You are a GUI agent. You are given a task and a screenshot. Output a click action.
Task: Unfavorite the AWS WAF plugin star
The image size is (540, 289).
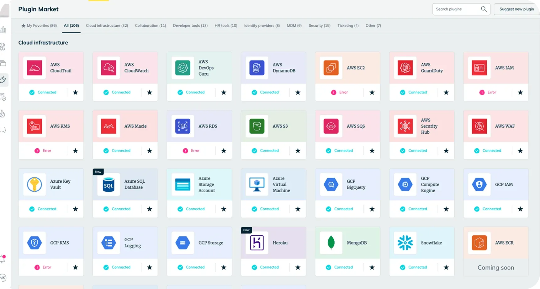pos(520,151)
